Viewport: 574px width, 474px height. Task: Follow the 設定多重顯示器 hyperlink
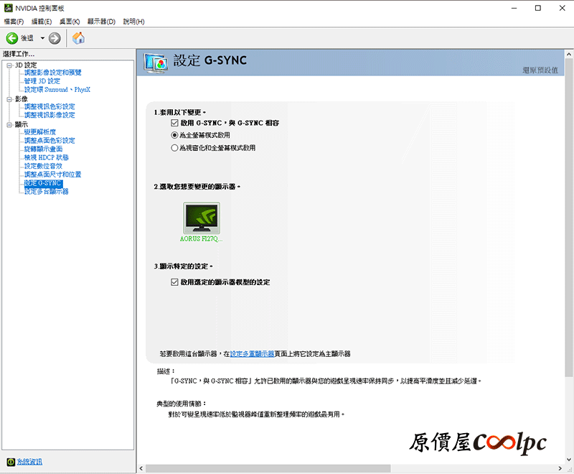coord(253,354)
